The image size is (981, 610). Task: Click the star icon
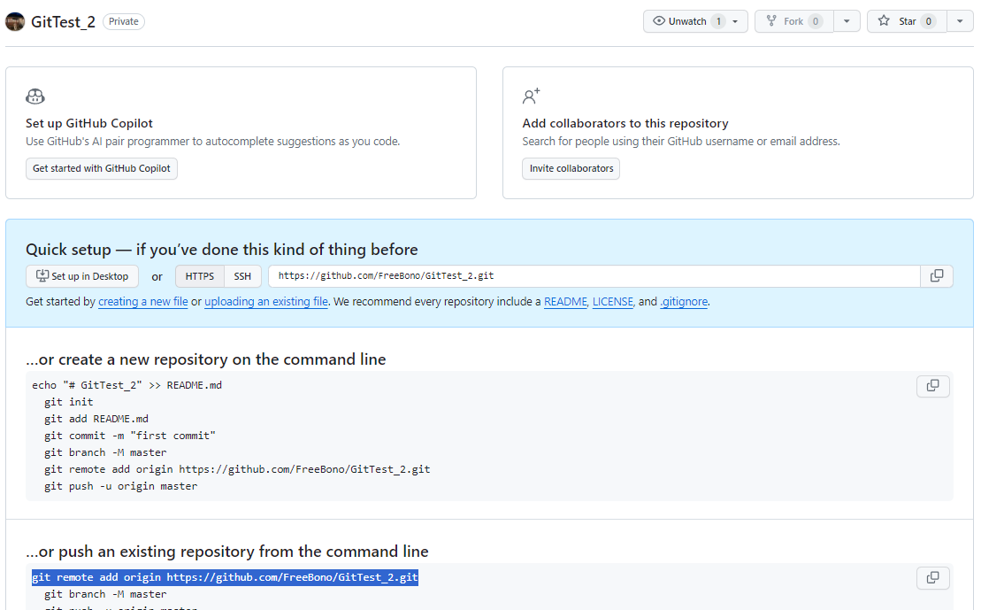click(884, 20)
